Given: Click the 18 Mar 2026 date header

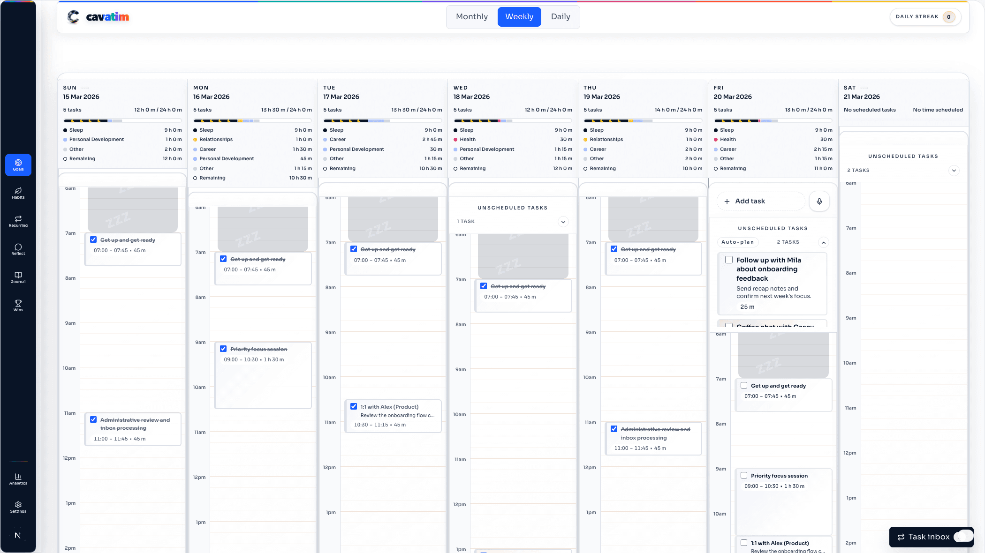Looking at the screenshot, I should click(471, 97).
